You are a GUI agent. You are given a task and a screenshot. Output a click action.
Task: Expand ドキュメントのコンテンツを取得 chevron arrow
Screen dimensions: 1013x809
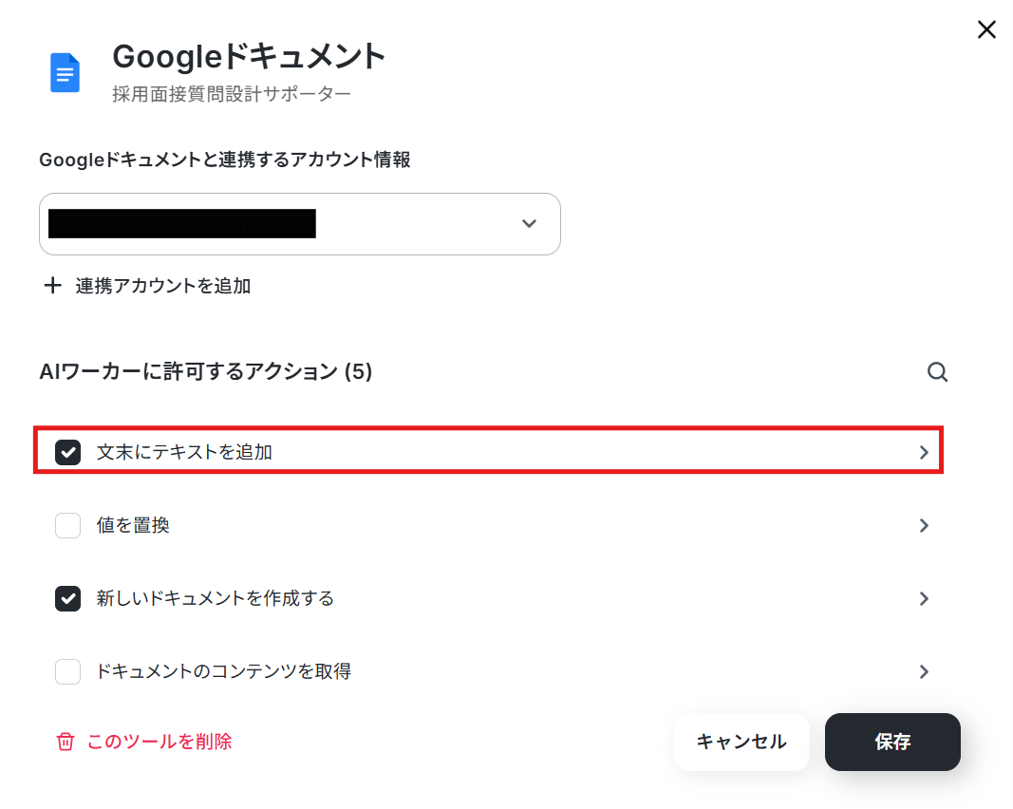[924, 671]
